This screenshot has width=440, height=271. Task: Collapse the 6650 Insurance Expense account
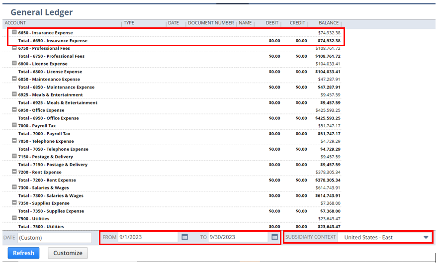coord(14,32)
